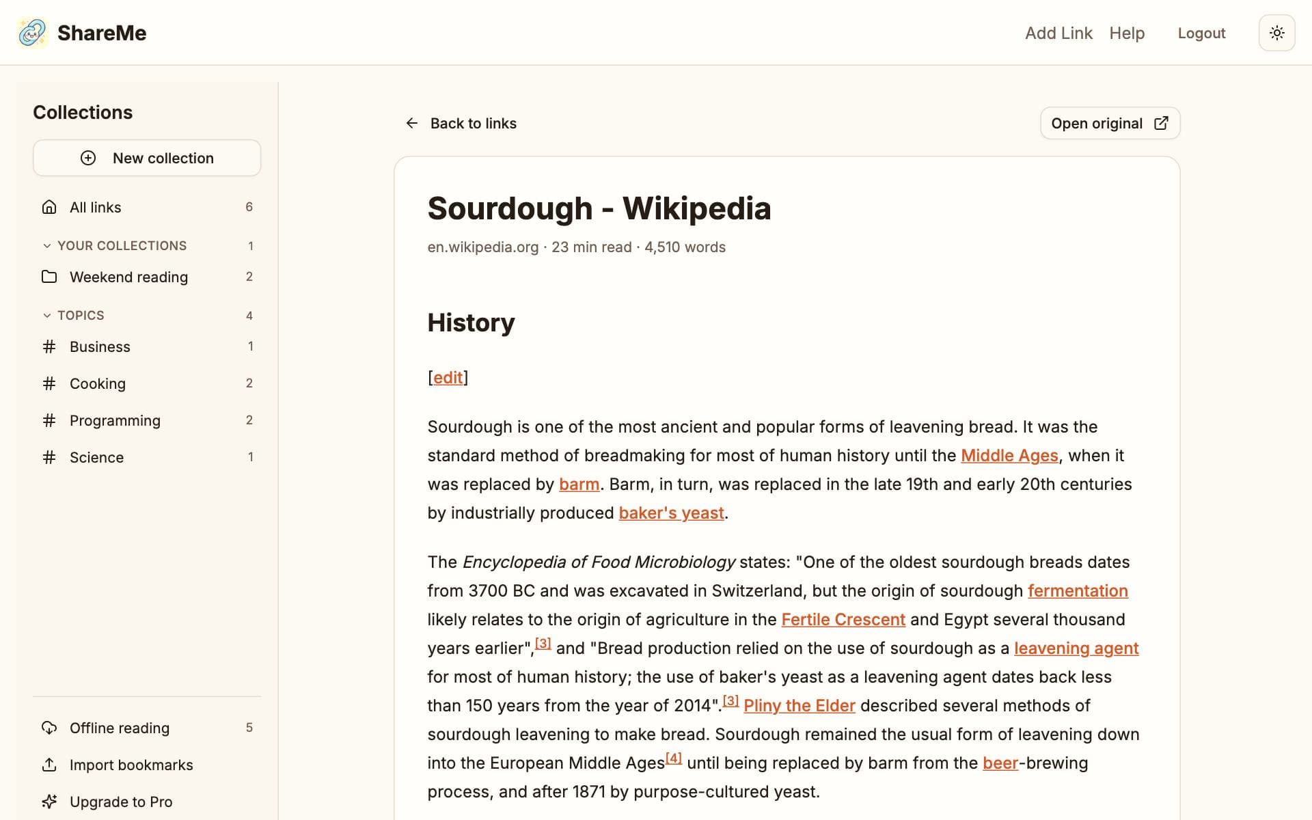1312x820 pixels.
Task: Click the ShareMe brand name
Action: coord(102,33)
